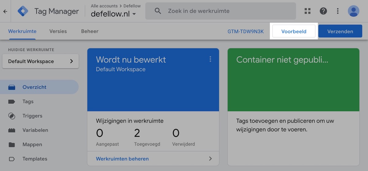This screenshot has height=171, width=368.
Task: Click the Toegevoegd count 2
Action: (x=137, y=133)
